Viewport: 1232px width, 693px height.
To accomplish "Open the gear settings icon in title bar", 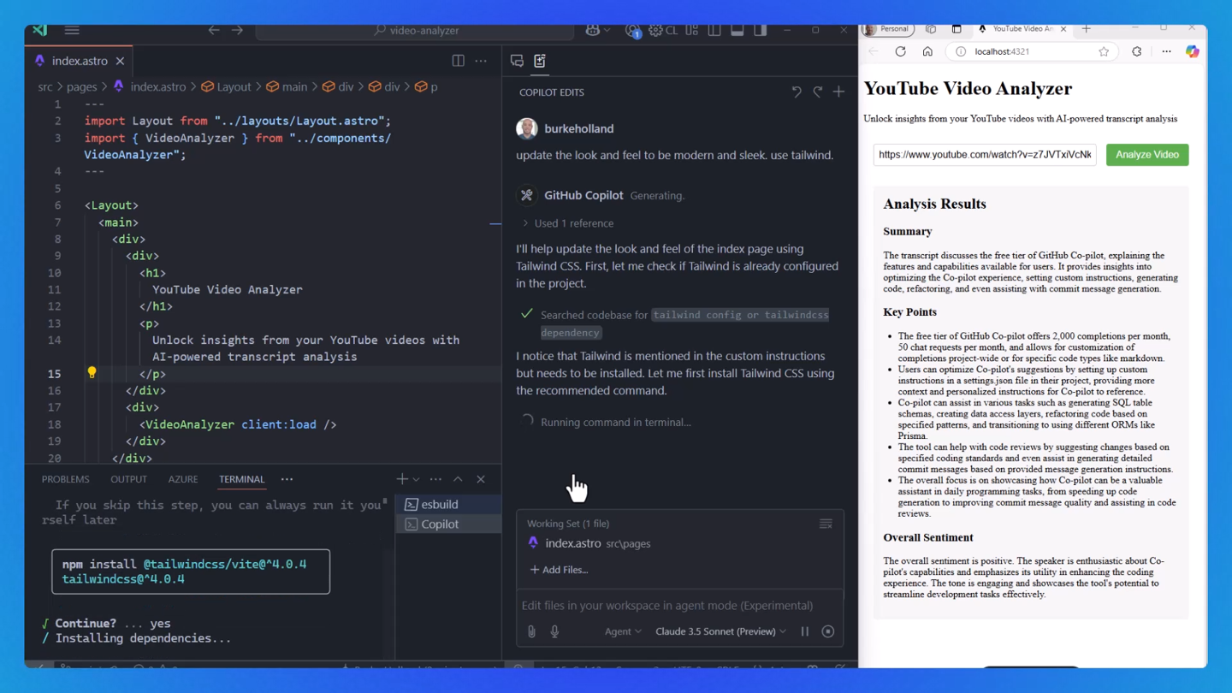I will 655,30.
